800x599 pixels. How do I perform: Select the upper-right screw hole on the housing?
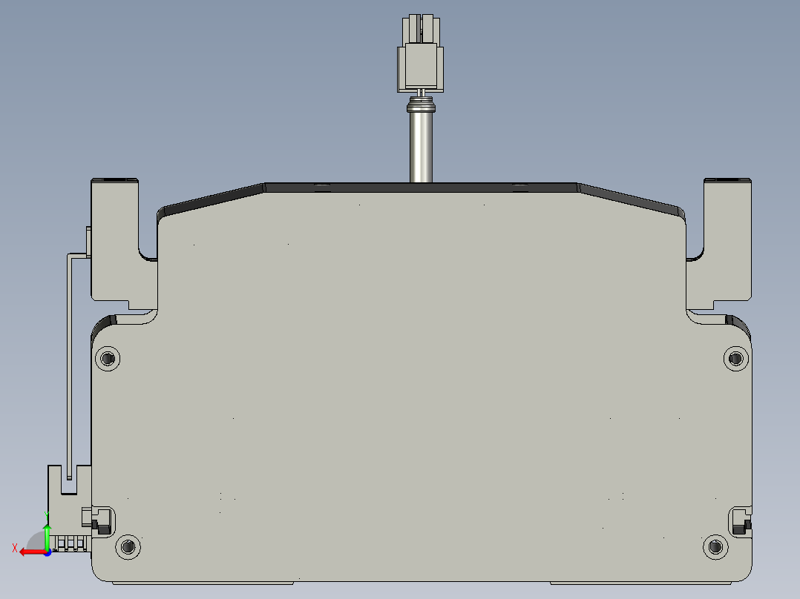(735, 359)
